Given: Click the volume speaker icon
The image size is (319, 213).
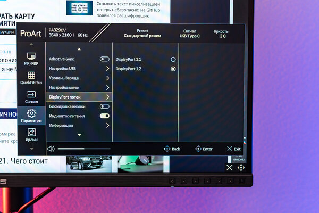Looking at the screenshot, I should point(51,149).
